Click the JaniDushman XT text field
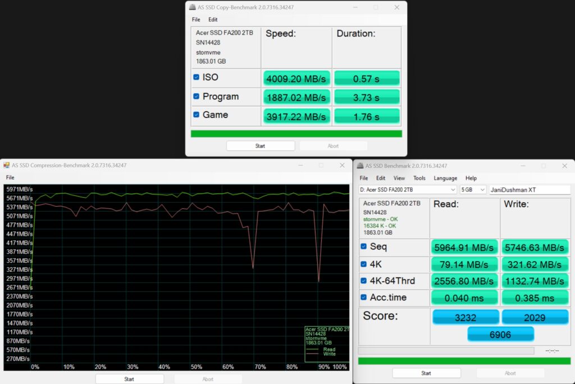575x384 pixels. point(530,190)
